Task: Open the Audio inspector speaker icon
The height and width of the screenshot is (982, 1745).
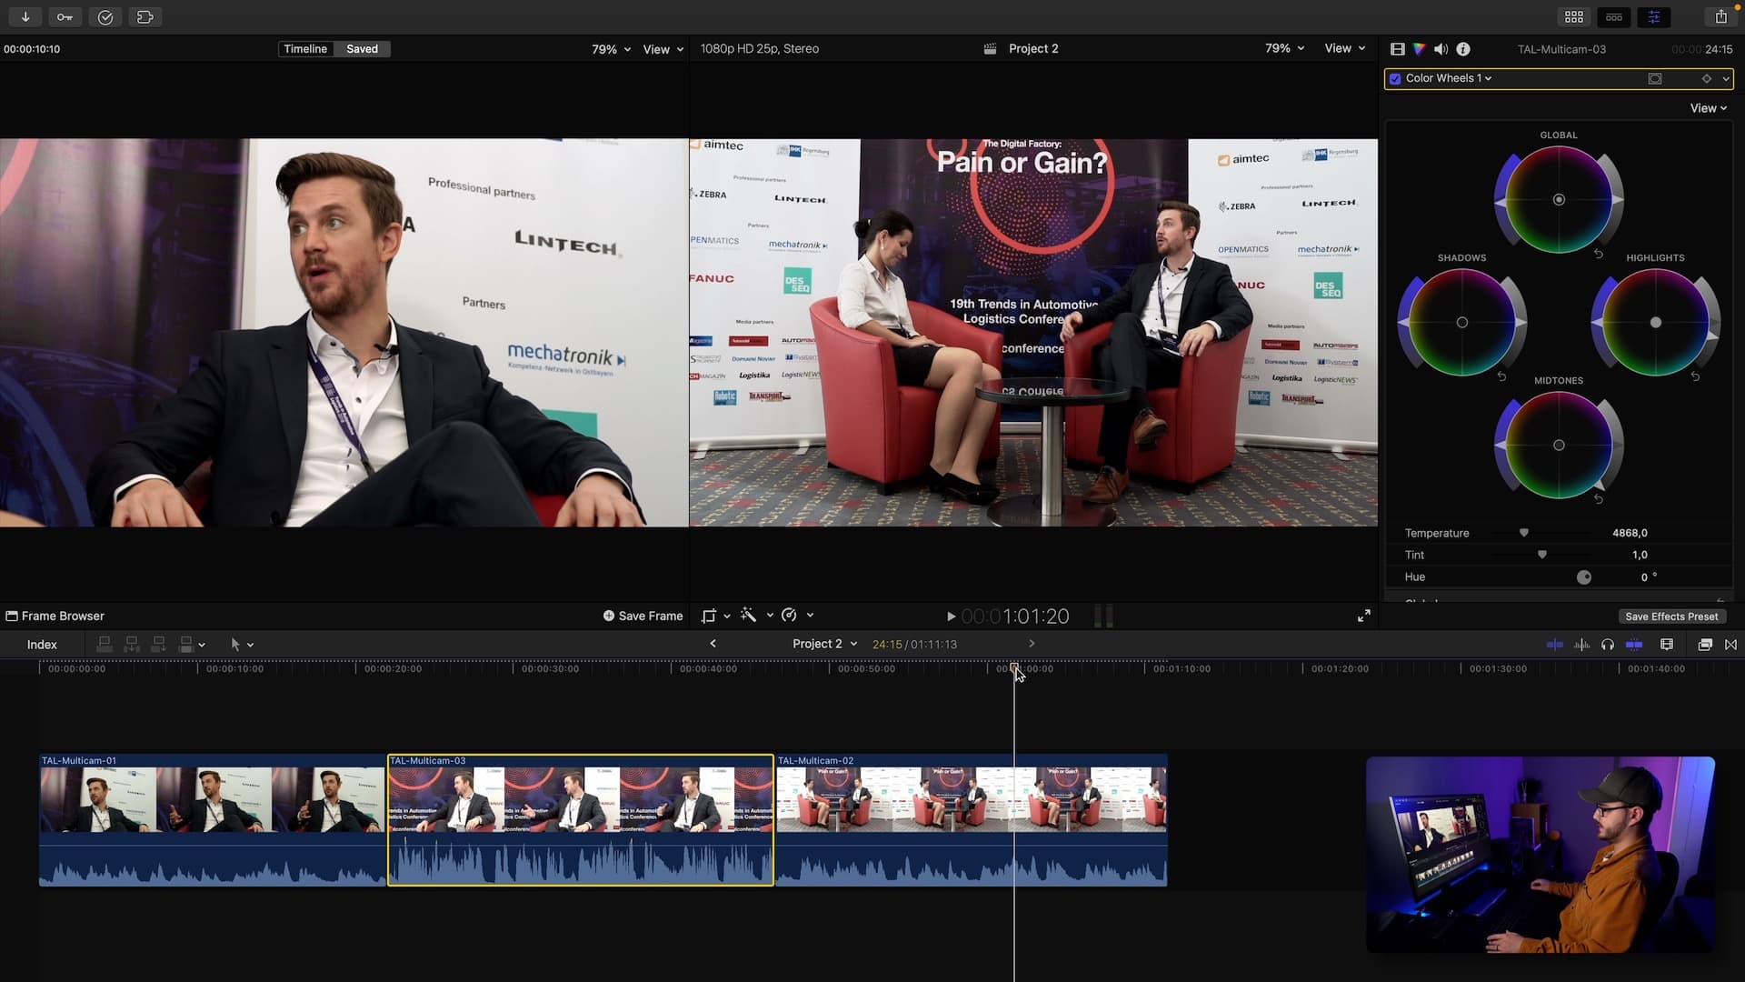Action: point(1441,49)
